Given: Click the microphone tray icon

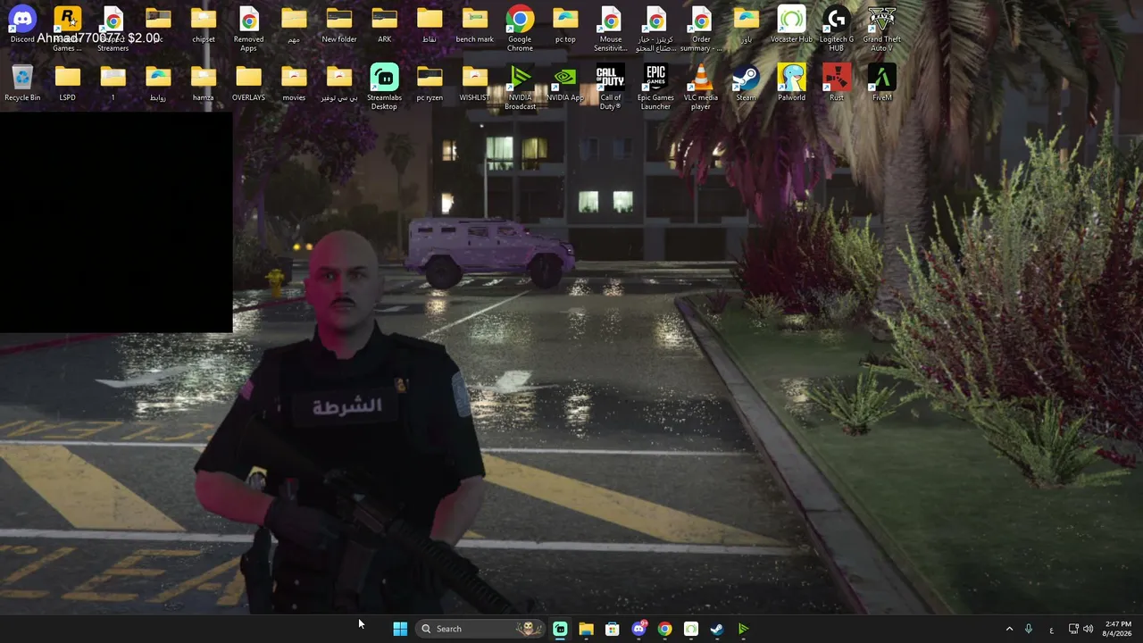Looking at the screenshot, I should [x=1029, y=629].
